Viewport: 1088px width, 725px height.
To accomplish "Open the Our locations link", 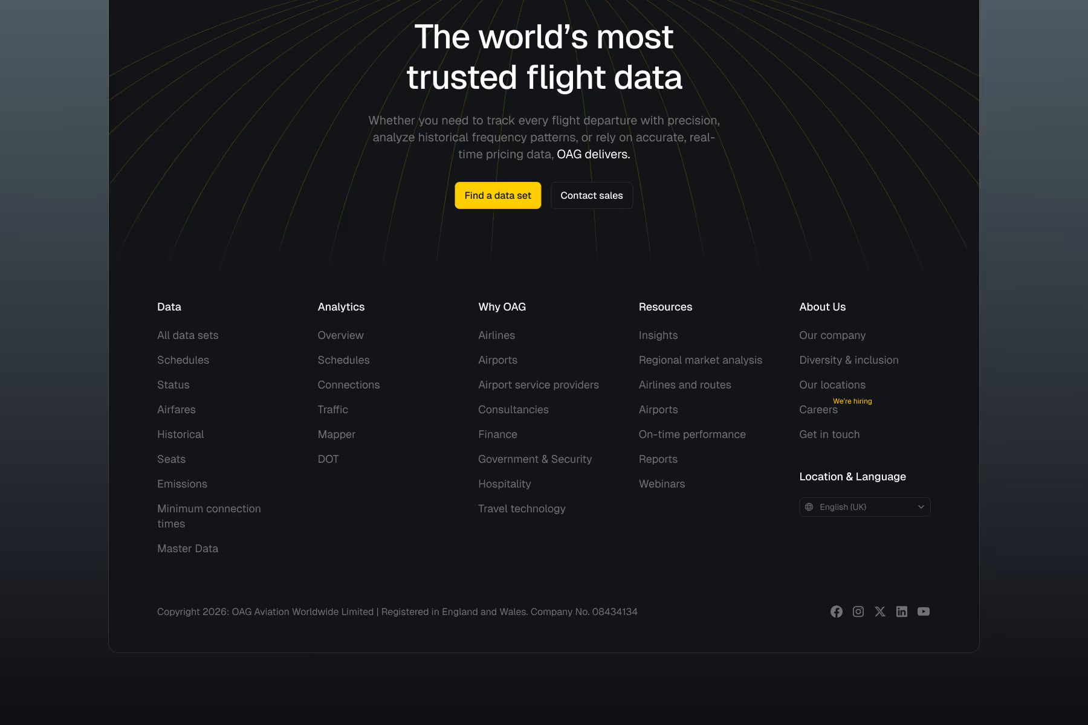I will [x=832, y=385].
